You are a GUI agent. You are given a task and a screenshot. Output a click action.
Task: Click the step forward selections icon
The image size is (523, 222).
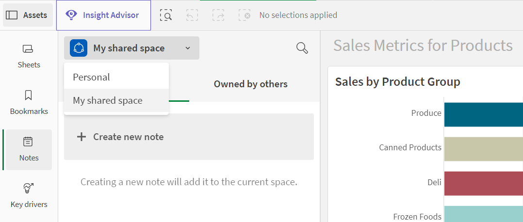tap(218, 16)
